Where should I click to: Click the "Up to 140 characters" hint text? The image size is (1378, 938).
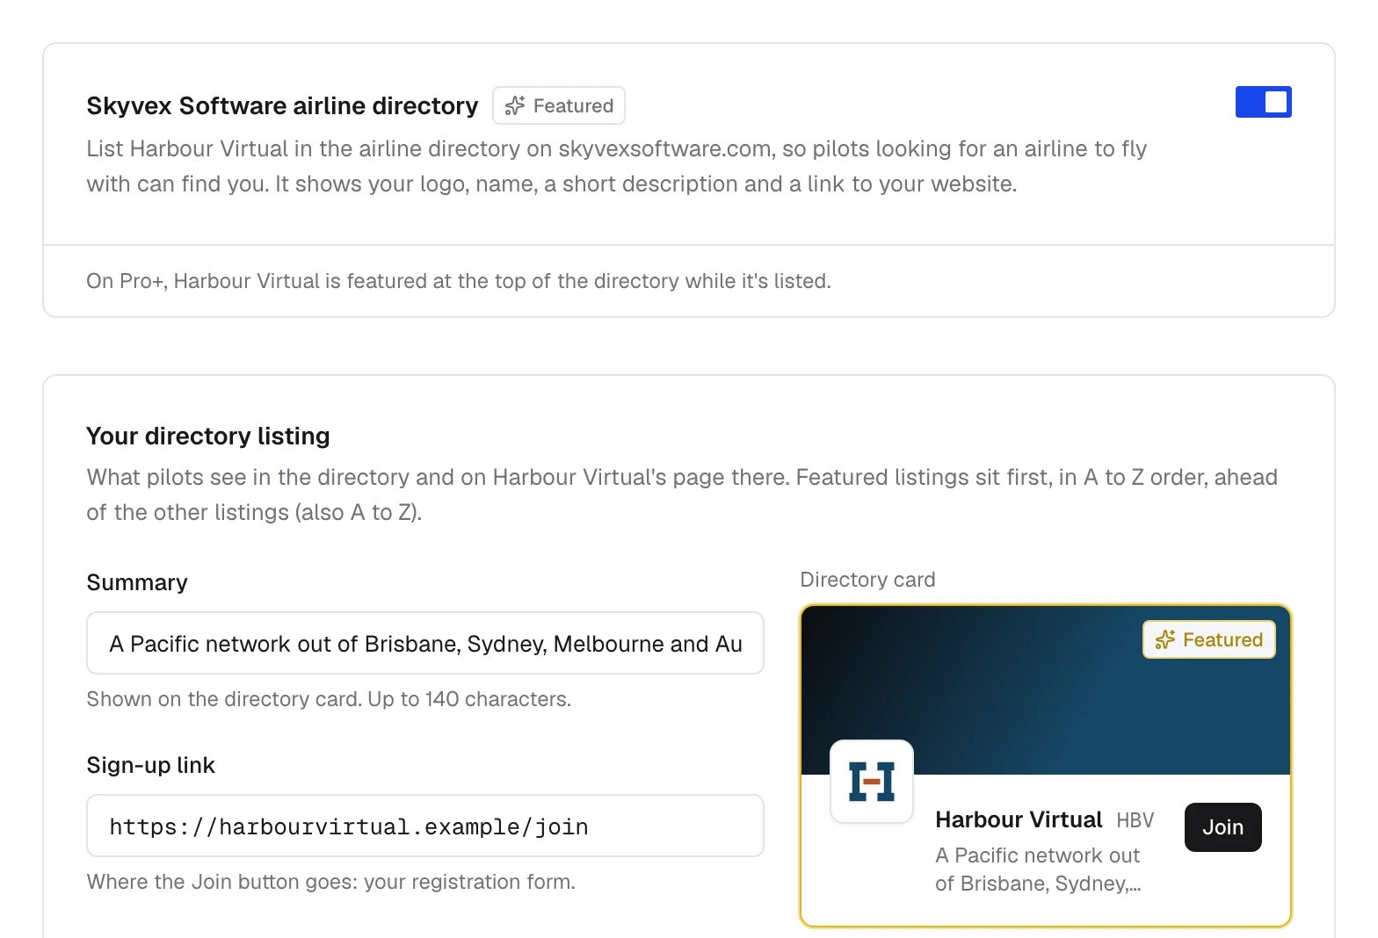click(x=469, y=699)
